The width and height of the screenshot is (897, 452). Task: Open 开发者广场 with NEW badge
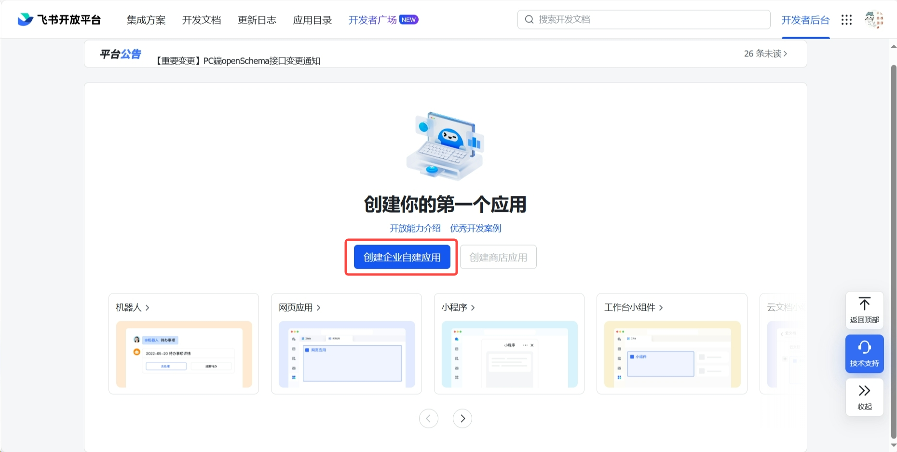pos(383,20)
